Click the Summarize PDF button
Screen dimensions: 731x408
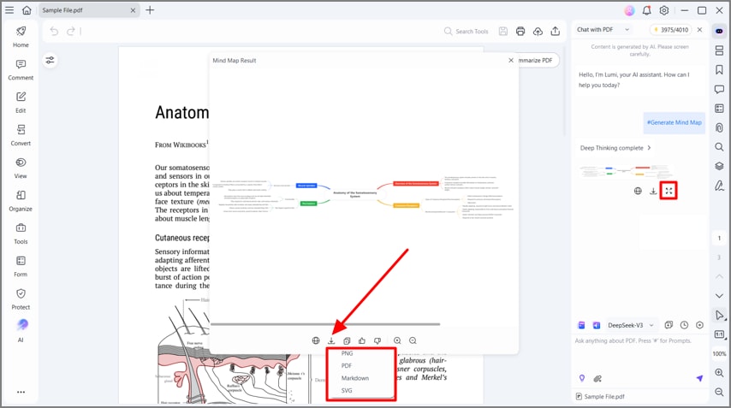(x=537, y=60)
